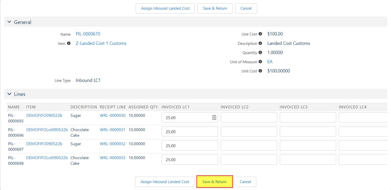Image resolution: width=391 pixels, height=190 pixels.
Task: Click Sugar description in PIL-0000695 row
Action: [x=76, y=116]
